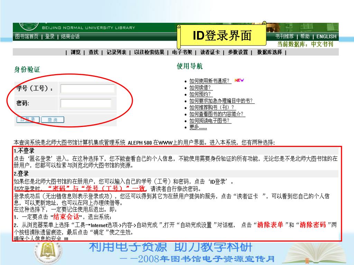Open the 记录列表 menu item
Screen dimensions: 354x265
[117, 52]
